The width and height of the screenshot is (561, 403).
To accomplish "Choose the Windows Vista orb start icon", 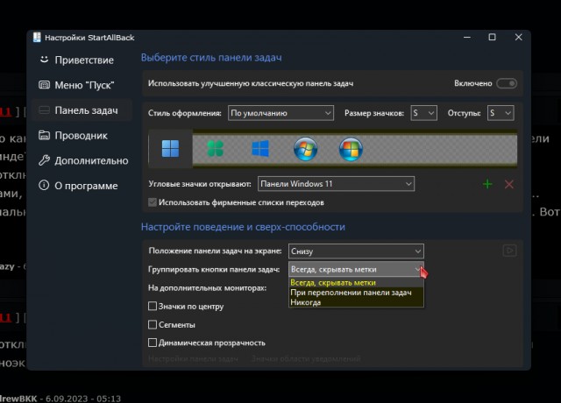I will click(x=351, y=149).
